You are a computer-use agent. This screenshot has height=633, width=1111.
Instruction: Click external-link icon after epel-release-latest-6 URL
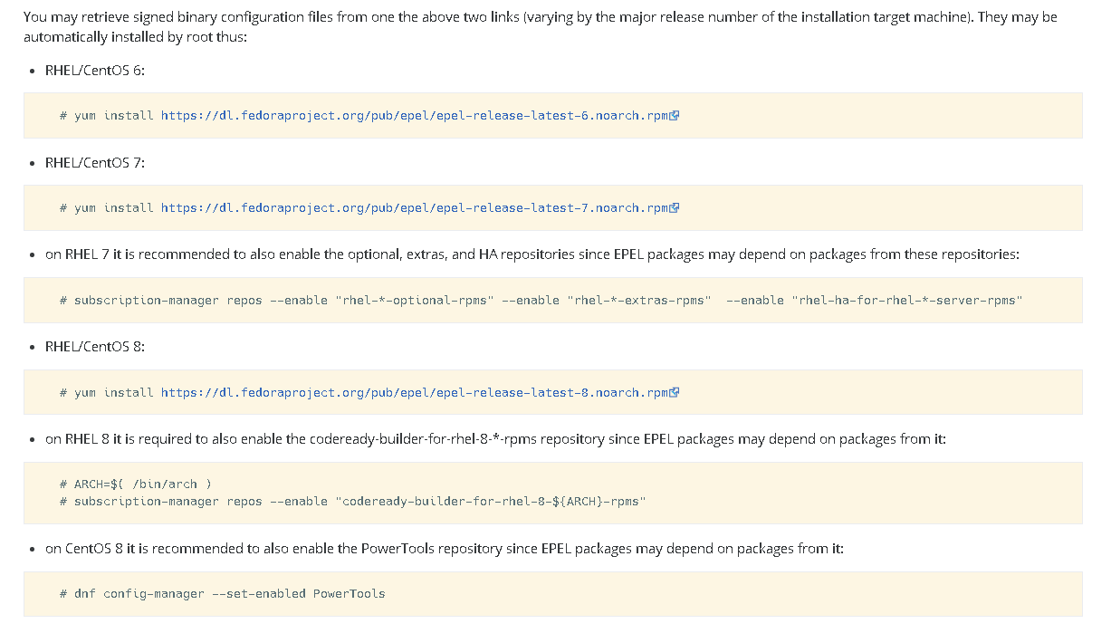click(675, 116)
